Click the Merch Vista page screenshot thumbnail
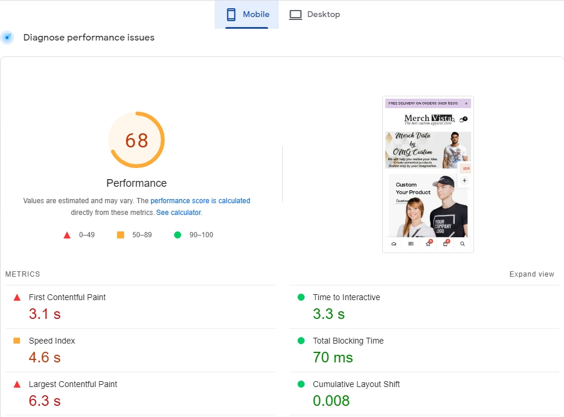Screen dimensions: 564x417 pos(428,174)
